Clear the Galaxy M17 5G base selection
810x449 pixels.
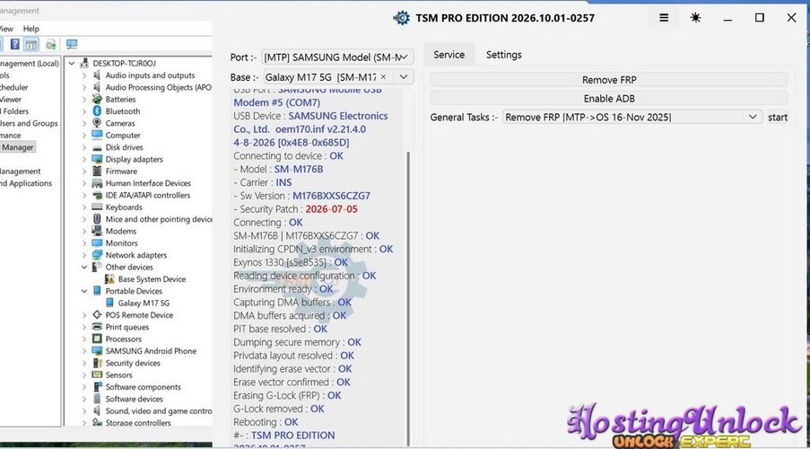383,76
